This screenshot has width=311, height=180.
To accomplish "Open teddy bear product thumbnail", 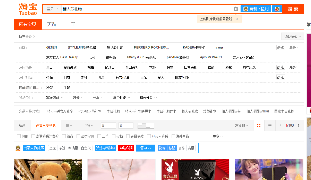I will point(48,170).
